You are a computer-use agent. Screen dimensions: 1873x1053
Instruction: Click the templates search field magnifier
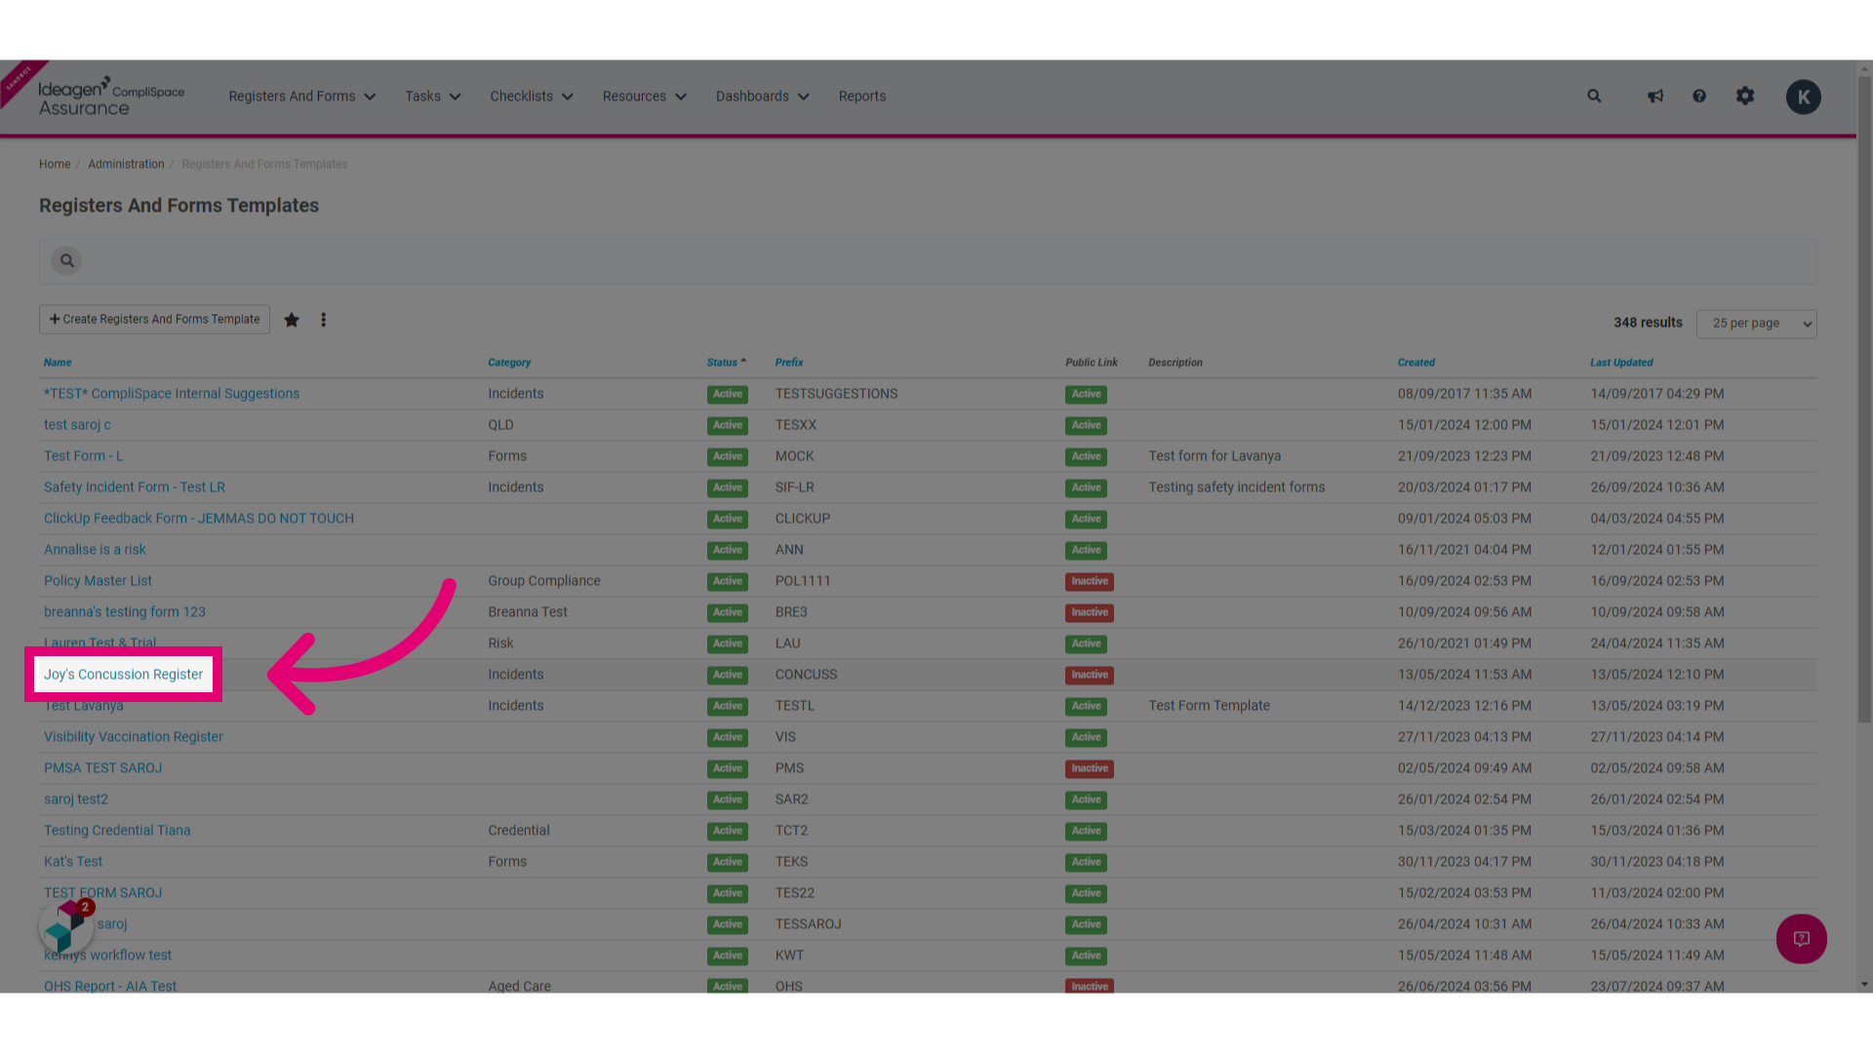pyautogui.click(x=66, y=260)
